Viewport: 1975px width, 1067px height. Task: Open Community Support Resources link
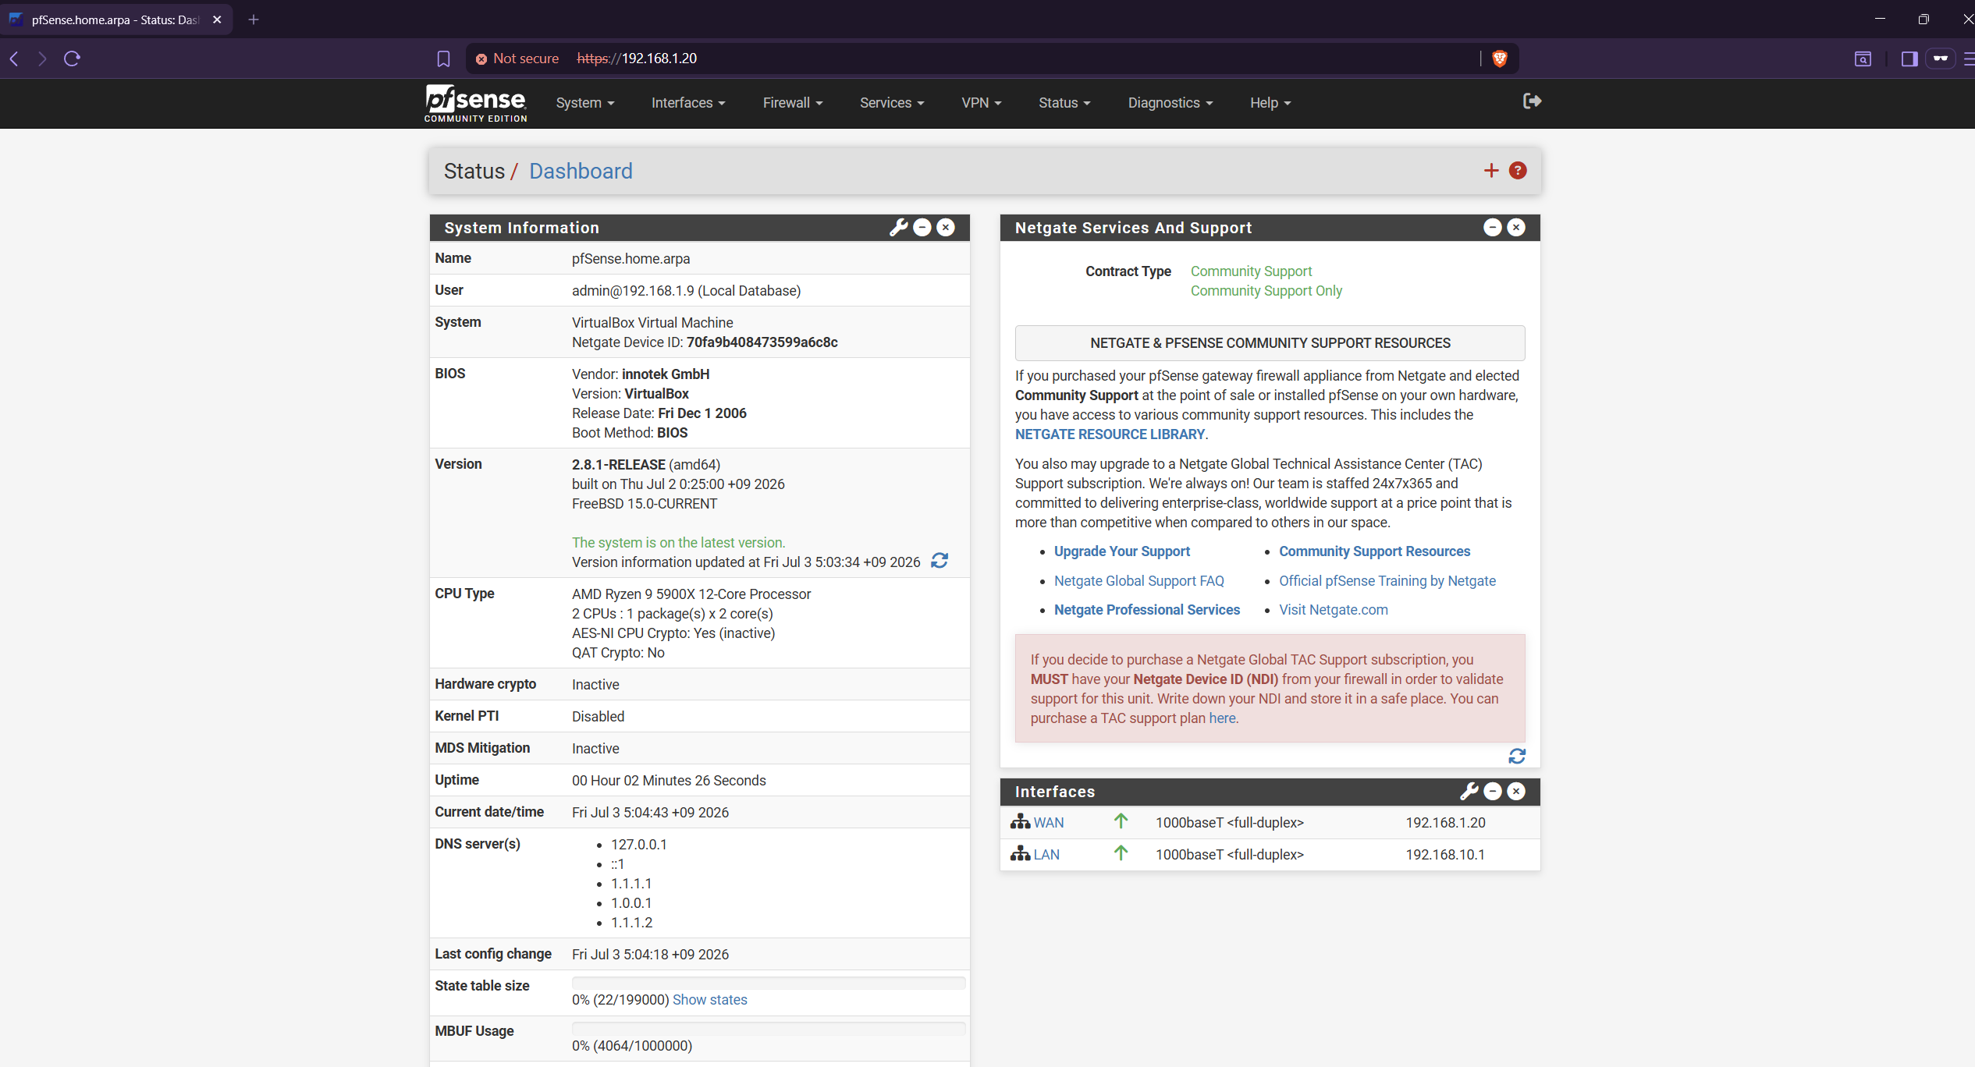pos(1374,551)
